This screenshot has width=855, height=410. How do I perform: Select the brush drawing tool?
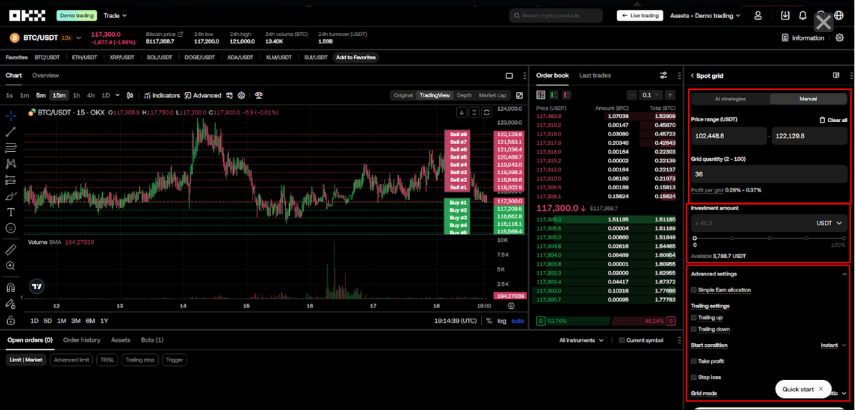(11, 196)
